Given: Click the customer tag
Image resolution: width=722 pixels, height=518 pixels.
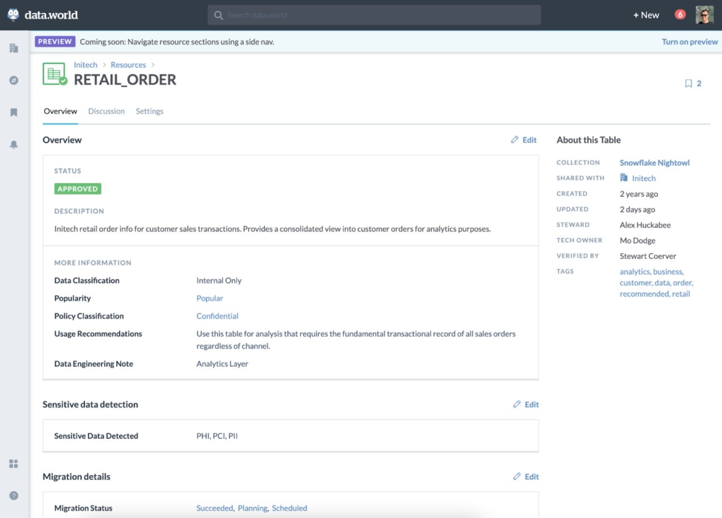Looking at the screenshot, I should (x=635, y=283).
